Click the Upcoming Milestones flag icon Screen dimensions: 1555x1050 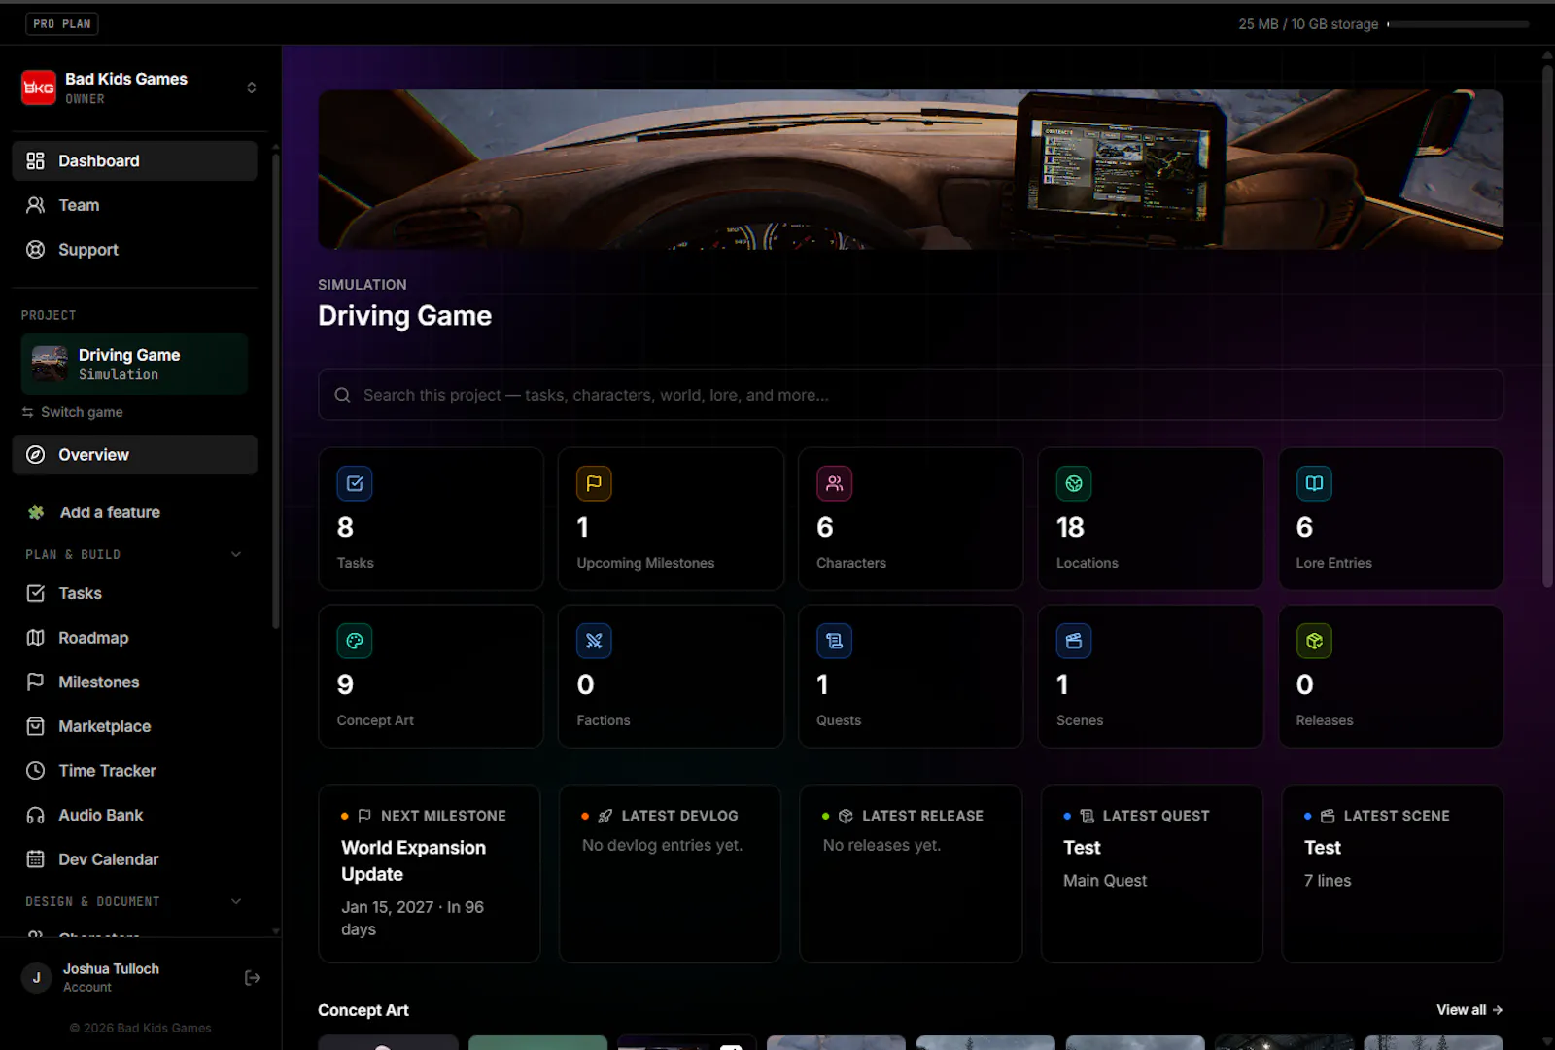click(594, 483)
